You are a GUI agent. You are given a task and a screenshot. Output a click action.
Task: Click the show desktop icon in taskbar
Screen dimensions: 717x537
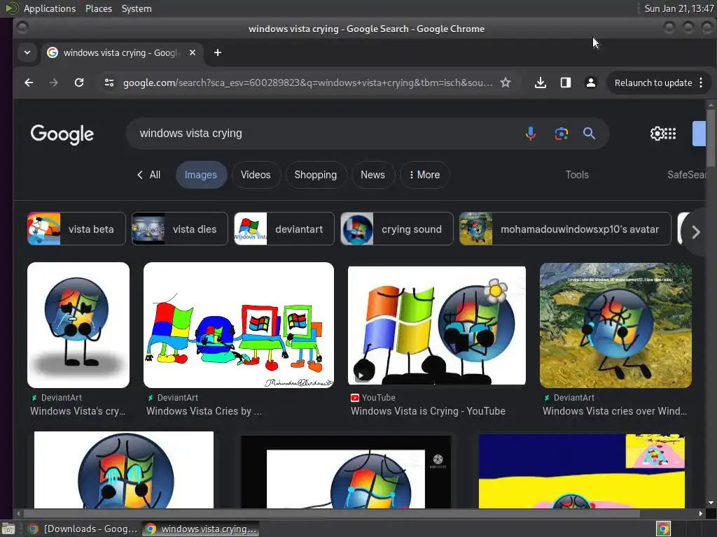pos(8,529)
